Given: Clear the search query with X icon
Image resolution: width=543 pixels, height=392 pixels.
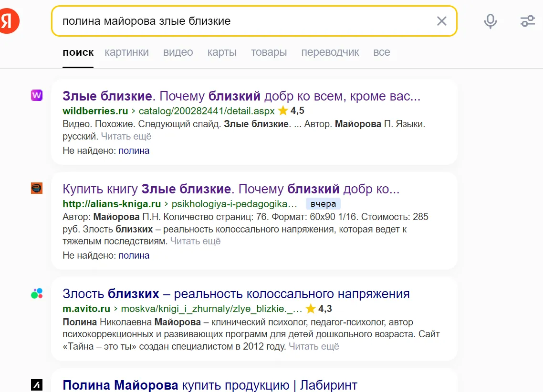Looking at the screenshot, I should pyautogui.click(x=441, y=21).
